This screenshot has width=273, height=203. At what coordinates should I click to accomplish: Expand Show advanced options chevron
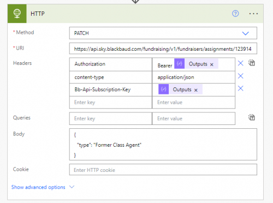tap(72, 187)
